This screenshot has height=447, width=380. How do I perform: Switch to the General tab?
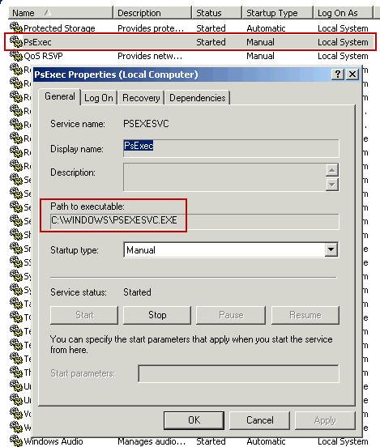(60, 96)
